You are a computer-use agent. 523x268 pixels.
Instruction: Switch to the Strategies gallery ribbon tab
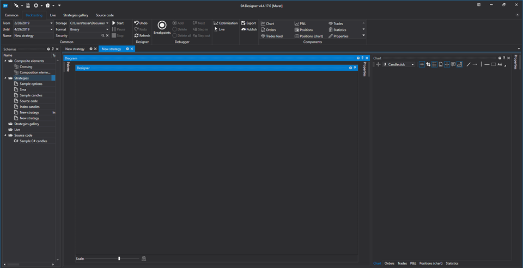[x=75, y=15]
